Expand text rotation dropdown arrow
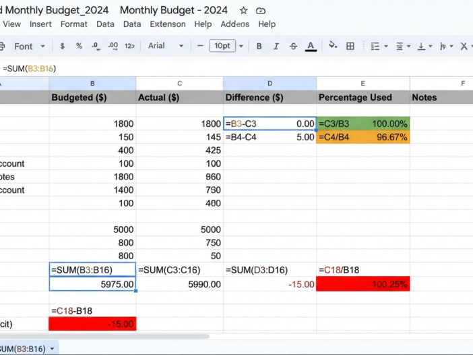The width and height of the screenshot is (473, 355). [x=451, y=46]
